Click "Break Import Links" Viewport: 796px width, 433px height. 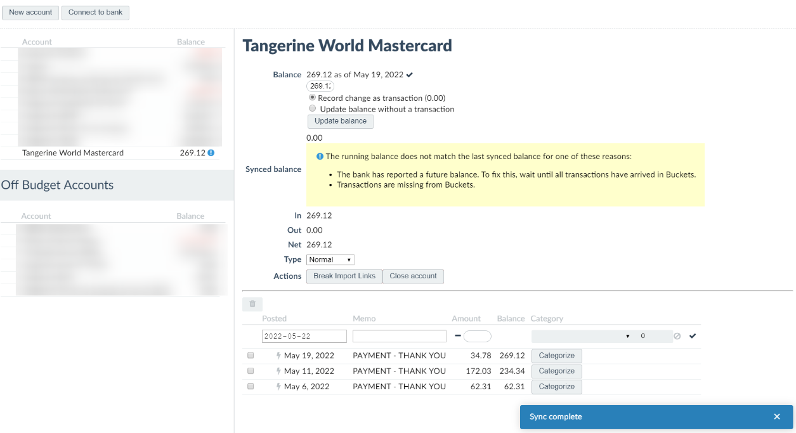coord(344,276)
